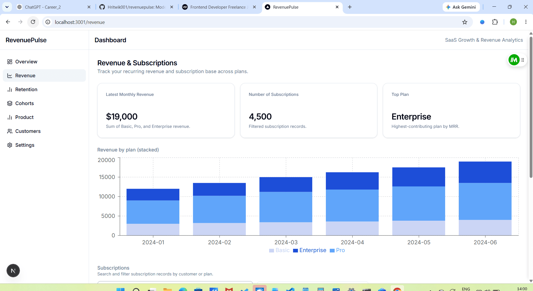The width and height of the screenshot is (533, 291).
Task: Close the Frontend Developer Freelance tab
Action: tap(254, 7)
